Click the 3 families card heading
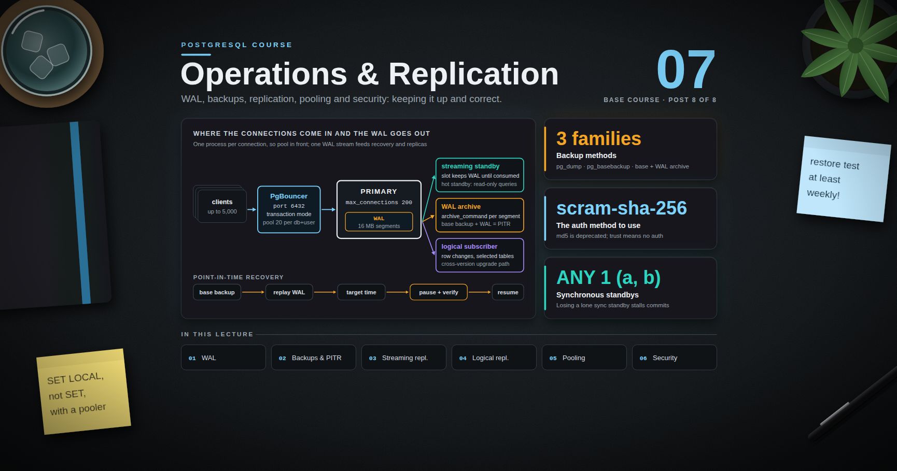Viewport: 897px width, 471px height. [x=599, y=139]
